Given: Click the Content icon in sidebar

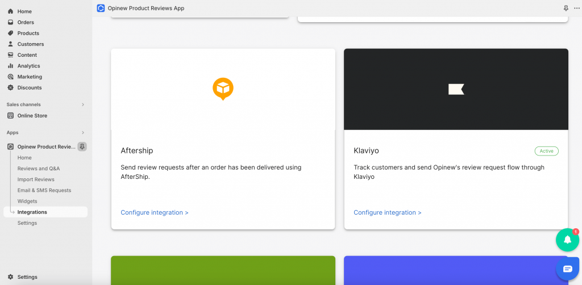Looking at the screenshot, I should (x=10, y=55).
